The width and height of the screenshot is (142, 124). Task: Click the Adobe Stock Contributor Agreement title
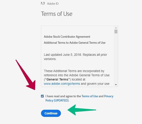(67, 37)
